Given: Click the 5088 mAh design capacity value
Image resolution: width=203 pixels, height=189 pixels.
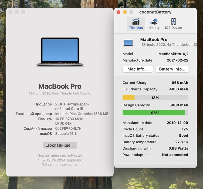Looking at the screenshot, I should point(179,105).
